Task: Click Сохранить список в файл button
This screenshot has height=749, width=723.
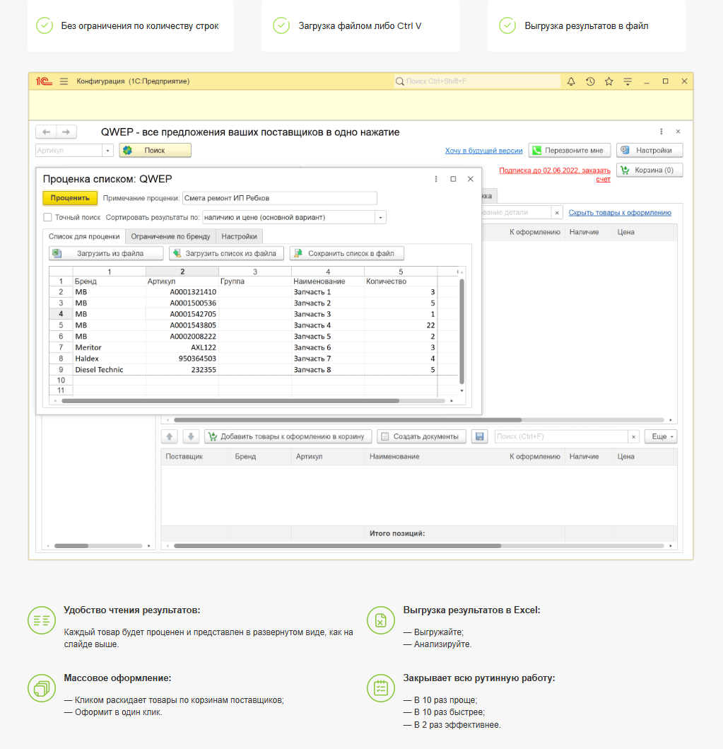Action: (x=346, y=253)
